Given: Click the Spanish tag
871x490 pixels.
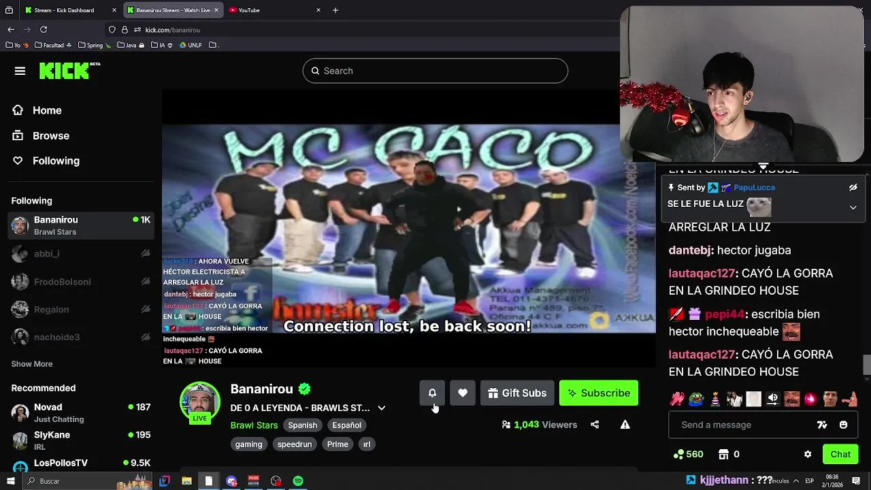Looking at the screenshot, I should pos(302,425).
